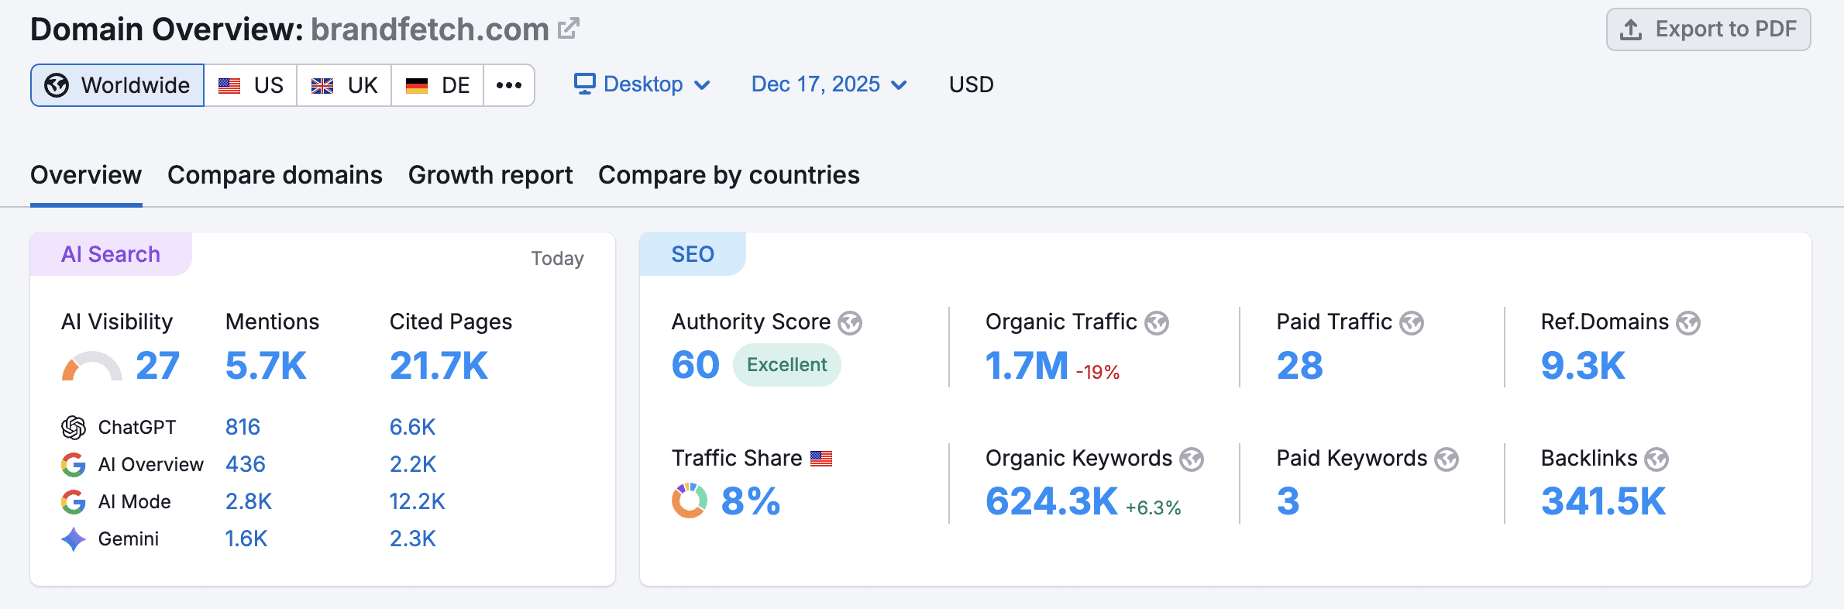Open Ref.Domains value 9.3K
Screen dimensions: 1844x609
pos(1583,366)
